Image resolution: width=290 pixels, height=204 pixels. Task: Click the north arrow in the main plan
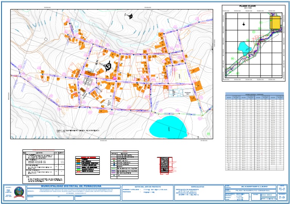tap(131, 16)
